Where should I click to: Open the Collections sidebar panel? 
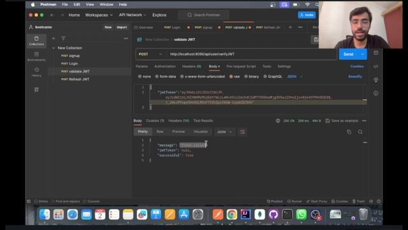[x=36, y=41]
